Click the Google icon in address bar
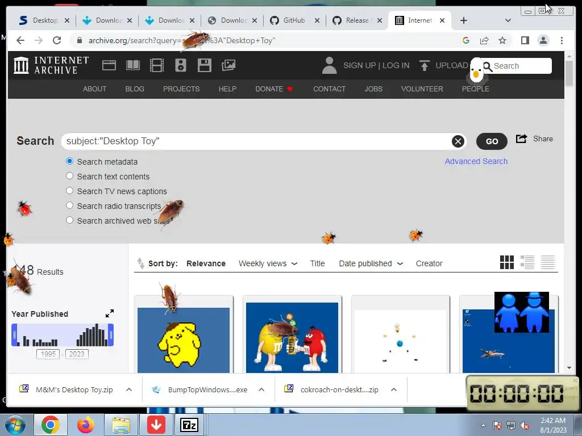Screen dimensions: 582x436 point(466,40)
